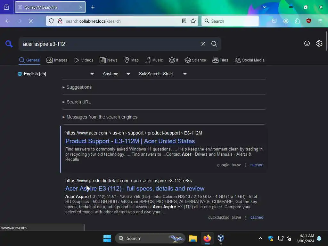
Task: Open network status tray icon
Action: tap(281, 238)
